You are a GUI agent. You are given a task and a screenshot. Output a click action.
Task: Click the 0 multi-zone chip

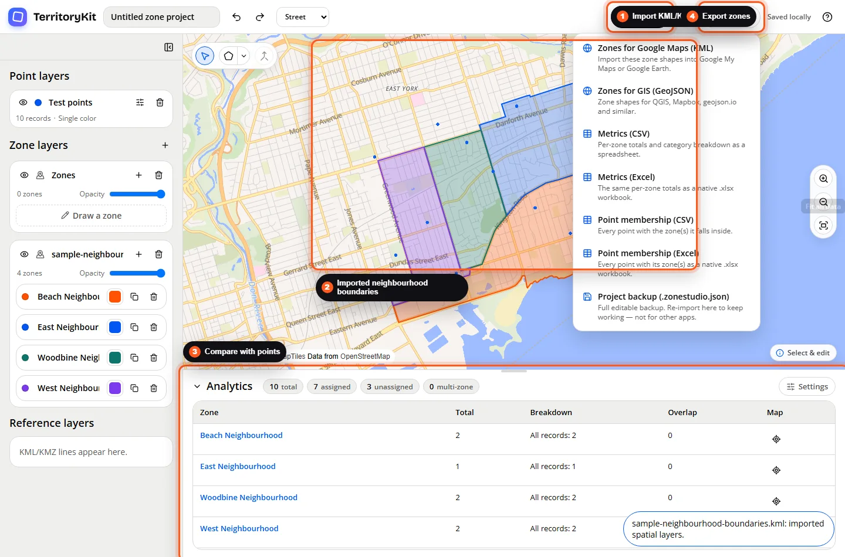click(x=451, y=386)
